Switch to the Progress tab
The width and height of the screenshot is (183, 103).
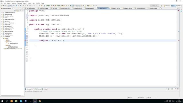(x=38, y=89)
